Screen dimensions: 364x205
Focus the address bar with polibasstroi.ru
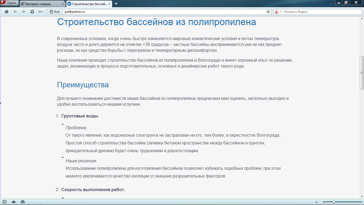point(164,12)
